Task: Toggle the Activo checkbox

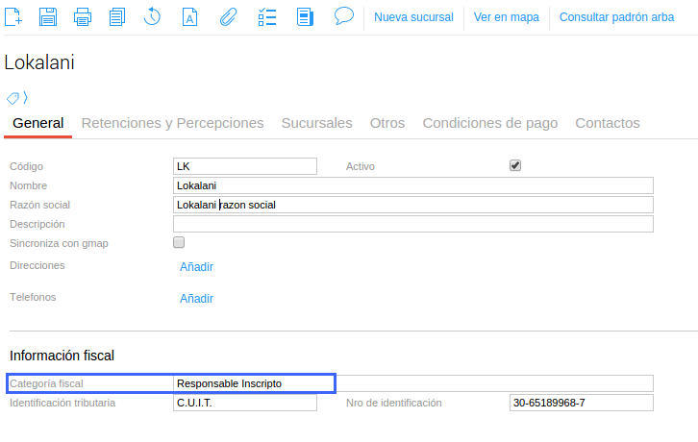Action: pos(515,165)
